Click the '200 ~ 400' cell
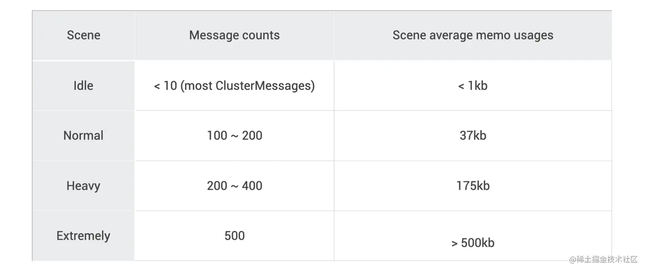 [234, 186]
